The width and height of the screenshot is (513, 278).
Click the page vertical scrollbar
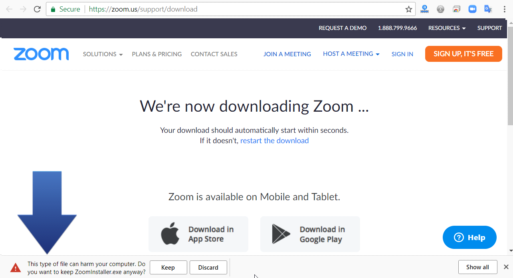(x=510, y=76)
